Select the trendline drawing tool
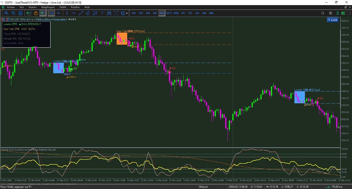Image resolution: width=352 pixels, height=189 pixels. 81,13
